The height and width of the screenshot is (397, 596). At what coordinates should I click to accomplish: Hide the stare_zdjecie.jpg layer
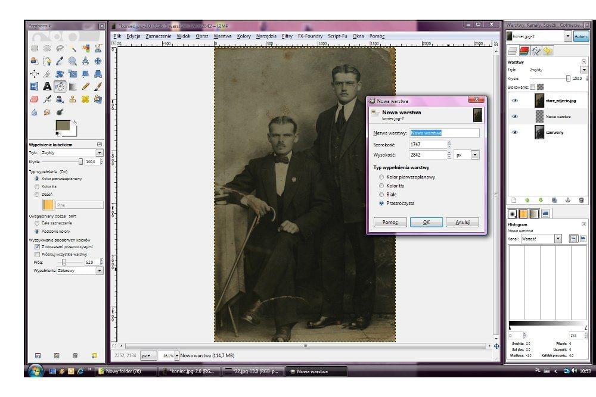[514, 101]
